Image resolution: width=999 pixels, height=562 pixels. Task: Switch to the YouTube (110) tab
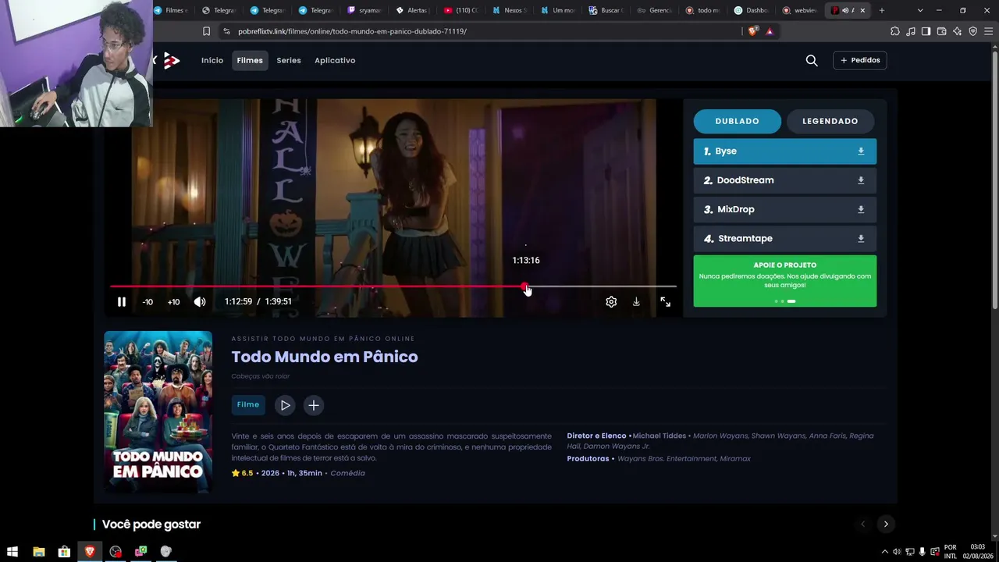[x=463, y=10]
